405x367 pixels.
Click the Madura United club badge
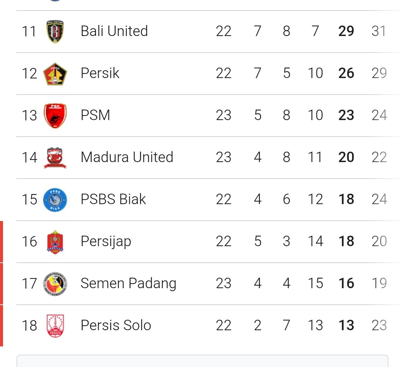tap(55, 158)
